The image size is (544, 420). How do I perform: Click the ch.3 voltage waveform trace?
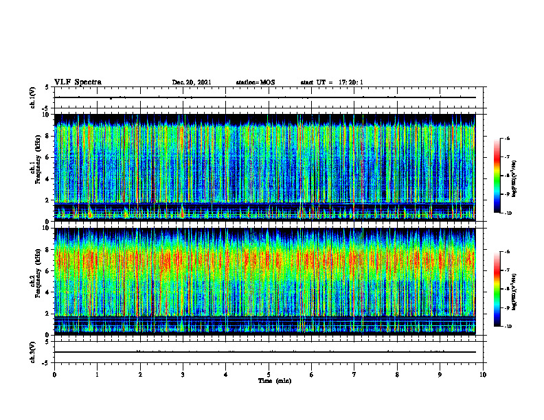coord(264,352)
